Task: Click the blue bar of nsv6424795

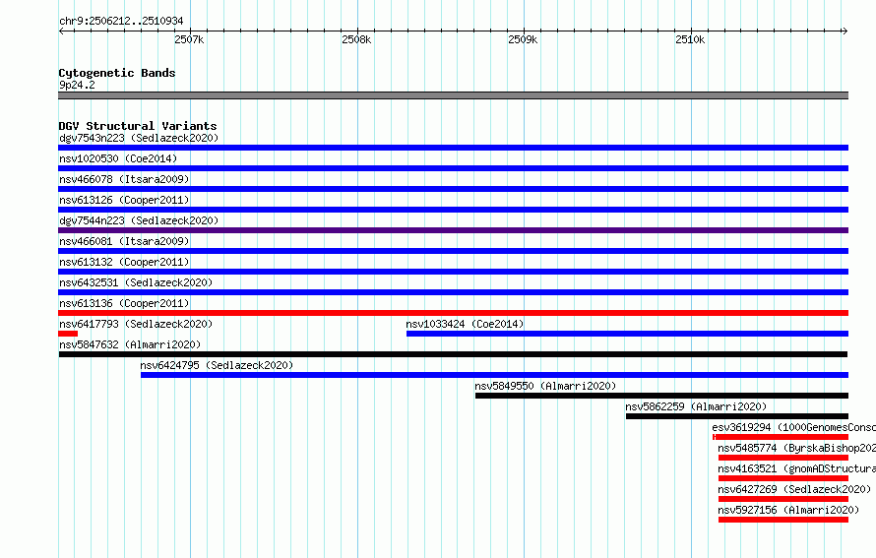Action: [494, 375]
